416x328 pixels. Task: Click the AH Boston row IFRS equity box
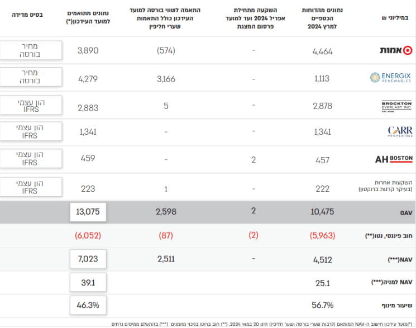tap(31, 158)
